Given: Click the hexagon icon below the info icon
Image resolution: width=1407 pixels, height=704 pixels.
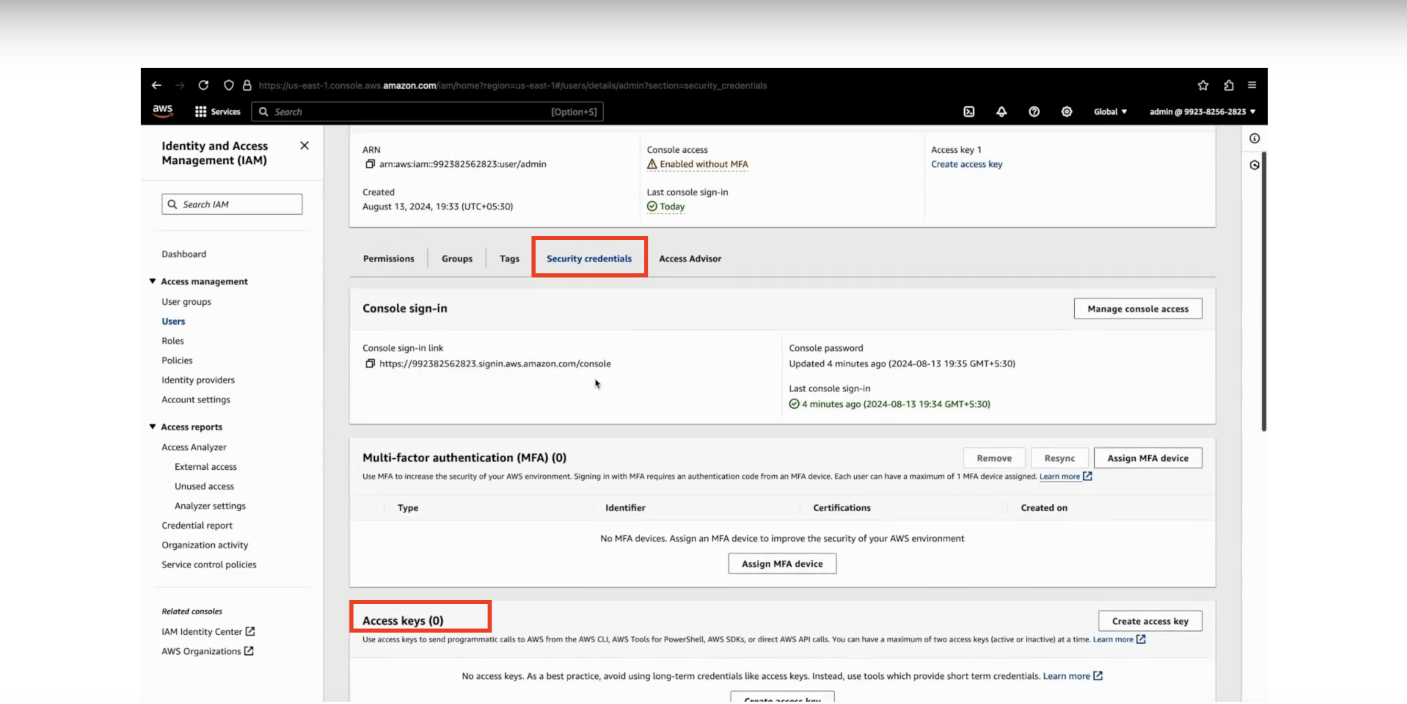Looking at the screenshot, I should [1255, 165].
